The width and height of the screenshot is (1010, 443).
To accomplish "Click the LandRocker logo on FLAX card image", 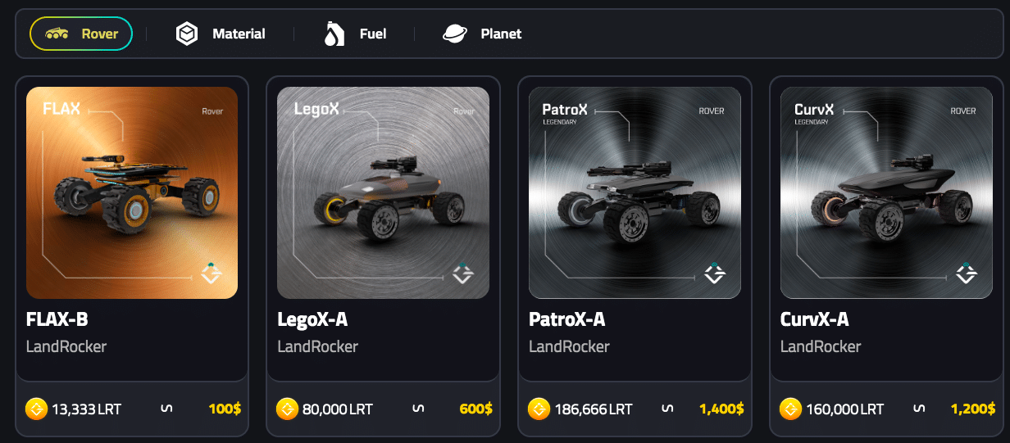I will point(212,273).
